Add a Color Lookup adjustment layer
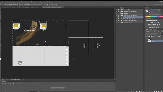This screenshot has width=163, height=92. click(159, 25)
